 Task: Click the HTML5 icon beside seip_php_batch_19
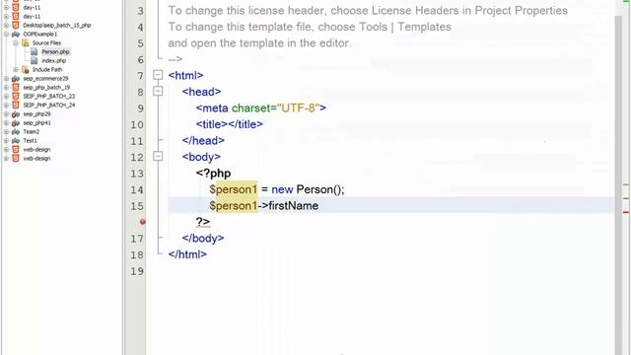pos(16,88)
